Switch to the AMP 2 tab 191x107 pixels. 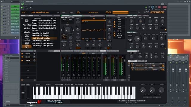[x=142, y=15]
